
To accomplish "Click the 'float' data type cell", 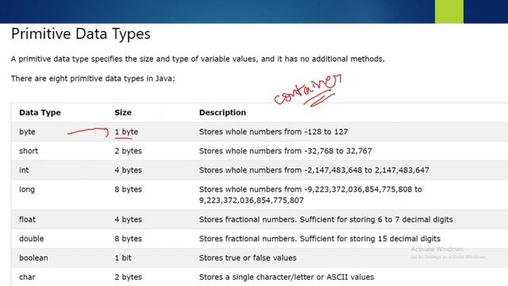I will (x=27, y=219).
